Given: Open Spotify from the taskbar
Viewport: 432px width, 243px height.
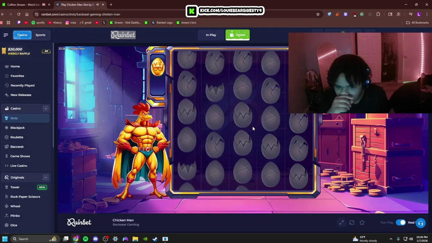Looking at the screenshot, I should tap(85, 239).
